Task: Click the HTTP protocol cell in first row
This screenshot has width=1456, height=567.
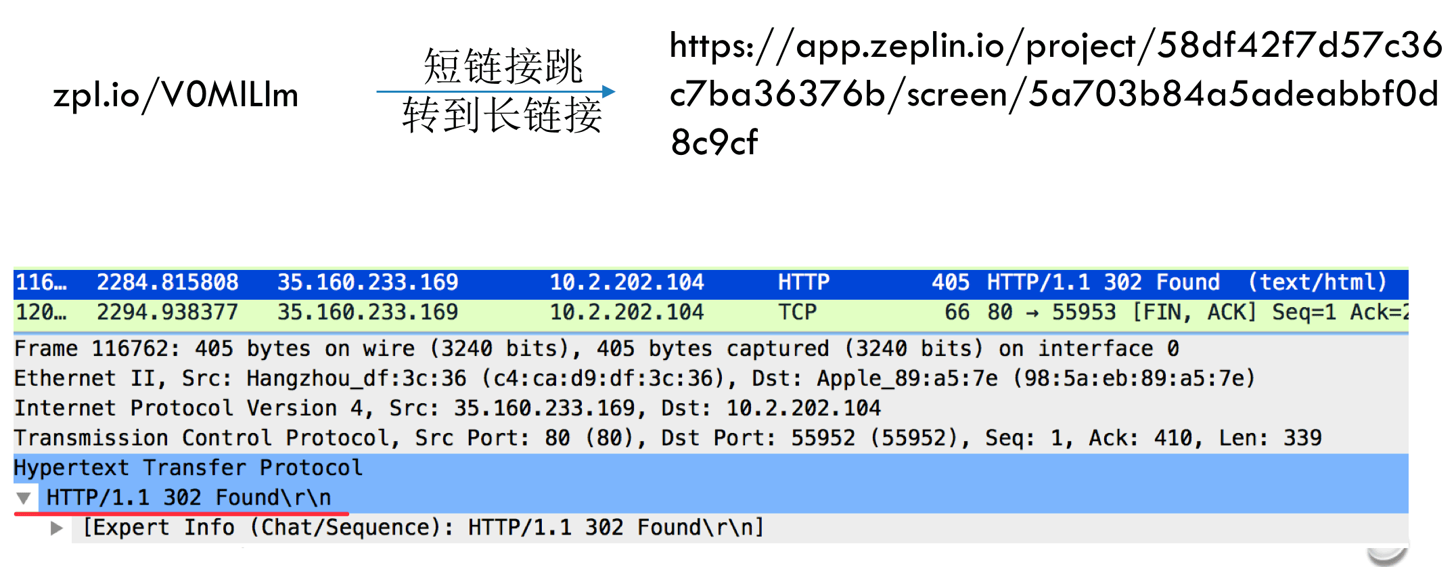Action: pos(803,283)
